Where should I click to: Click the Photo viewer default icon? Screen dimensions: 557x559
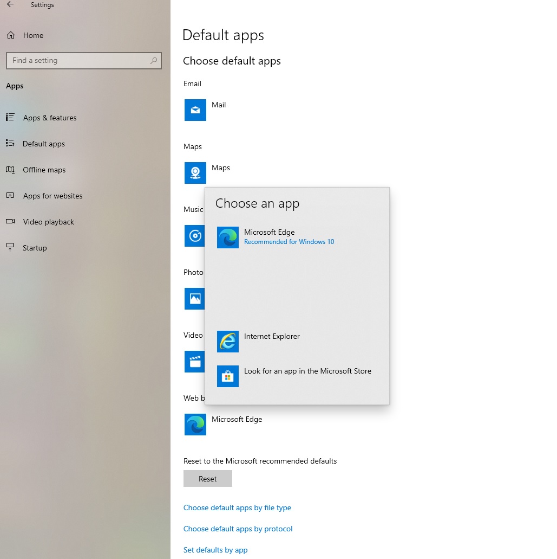point(194,299)
